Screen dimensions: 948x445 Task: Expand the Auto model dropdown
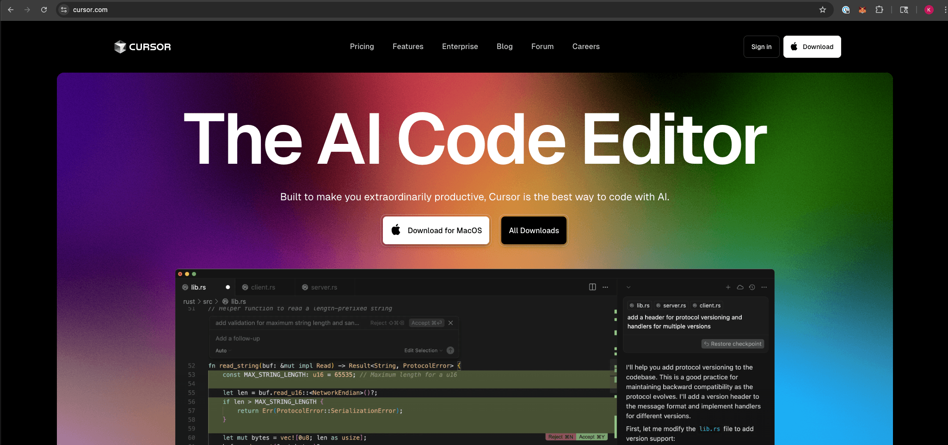tap(223, 351)
